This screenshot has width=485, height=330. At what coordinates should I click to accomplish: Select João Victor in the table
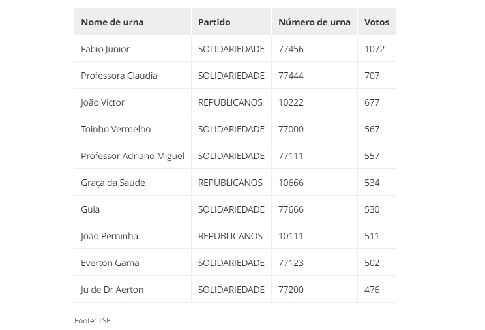click(x=102, y=102)
